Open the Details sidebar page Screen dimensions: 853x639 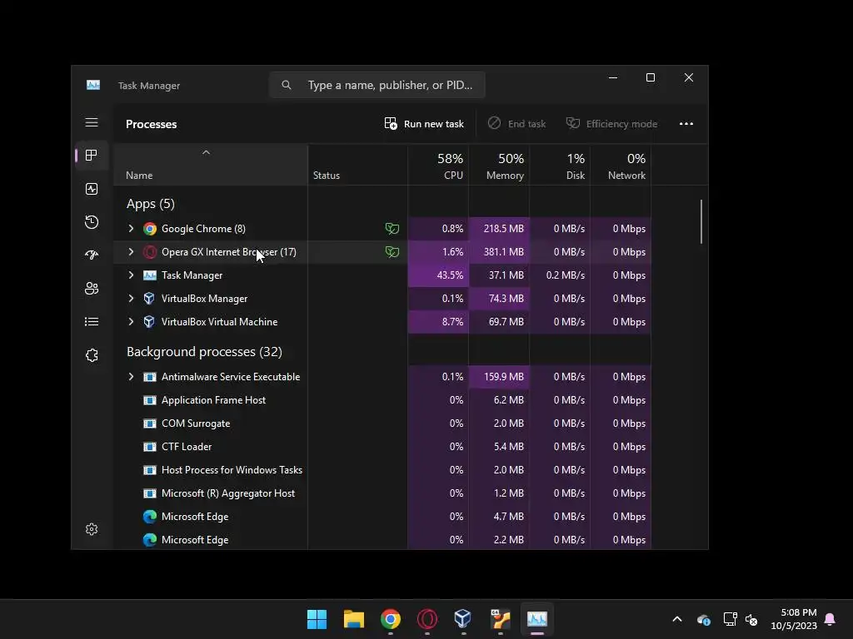pyautogui.click(x=92, y=322)
